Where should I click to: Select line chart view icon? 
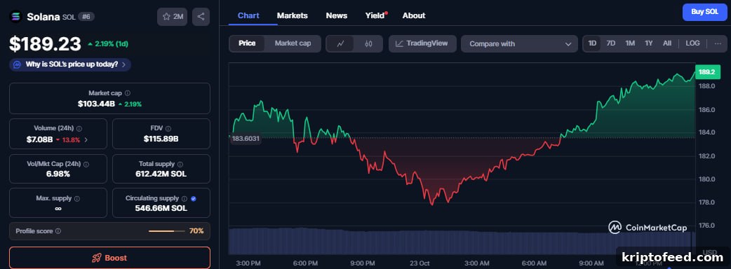(x=341, y=43)
